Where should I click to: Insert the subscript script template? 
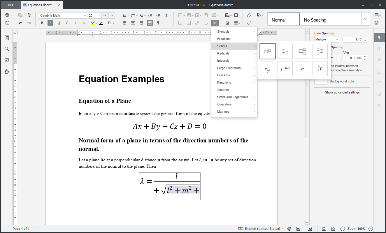(285, 51)
